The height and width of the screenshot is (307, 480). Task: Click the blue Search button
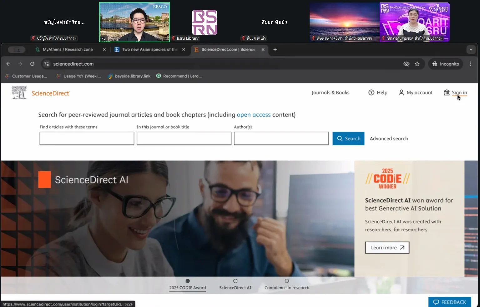click(x=348, y=138)
